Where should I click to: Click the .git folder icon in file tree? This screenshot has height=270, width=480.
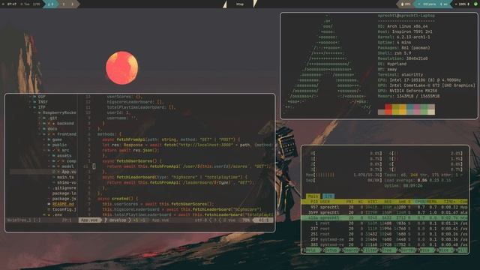44,118
